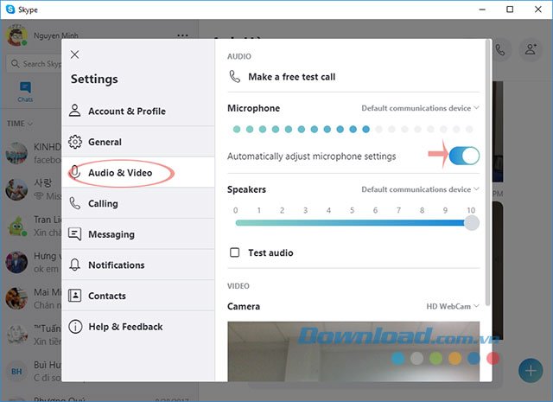Make a free test call

click(x=291, y=77)
